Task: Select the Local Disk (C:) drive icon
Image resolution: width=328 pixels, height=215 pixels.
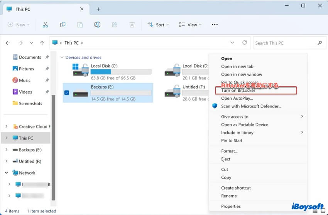Action: 81,70
